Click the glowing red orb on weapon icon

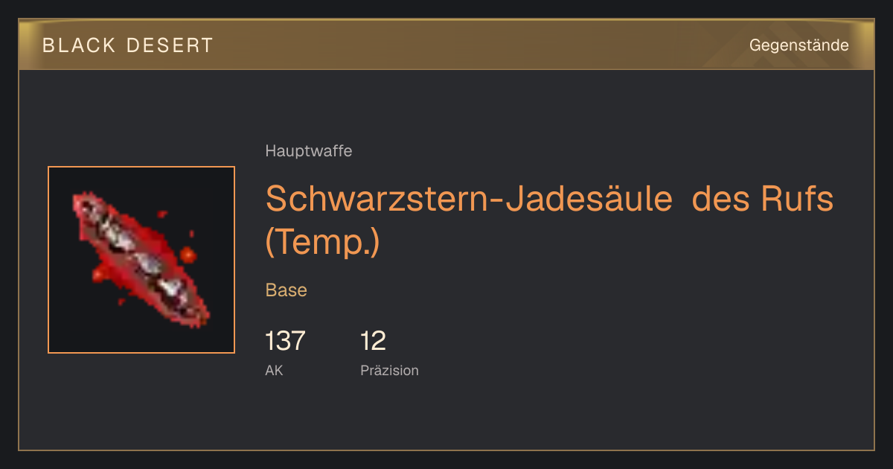[x=187, y=255]
